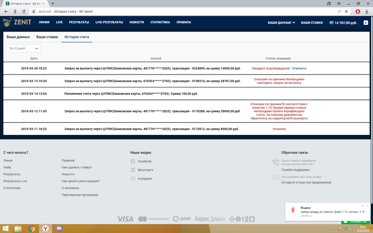Viewport: 373px width, 233px height.
Task: Click the page translate icon
Action: click(339, 12)
